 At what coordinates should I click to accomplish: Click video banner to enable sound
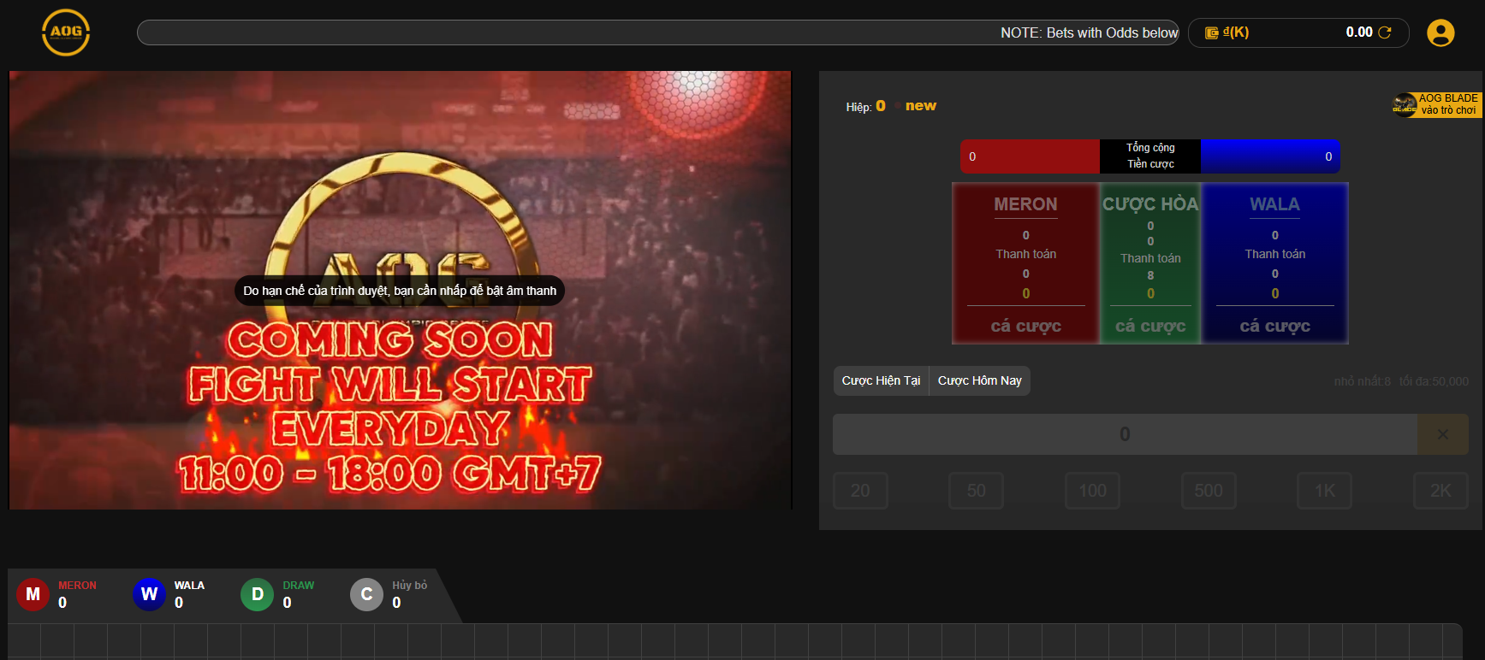399,291
